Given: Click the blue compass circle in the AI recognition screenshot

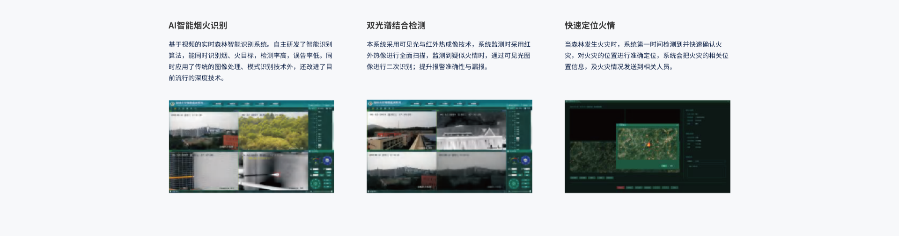Looking at the screenshot, I should coord(327,160).
